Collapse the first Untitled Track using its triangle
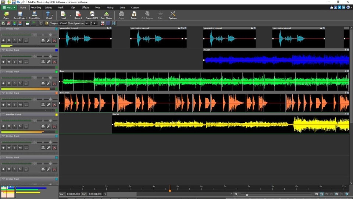353x199 pixels. (4, 28)
